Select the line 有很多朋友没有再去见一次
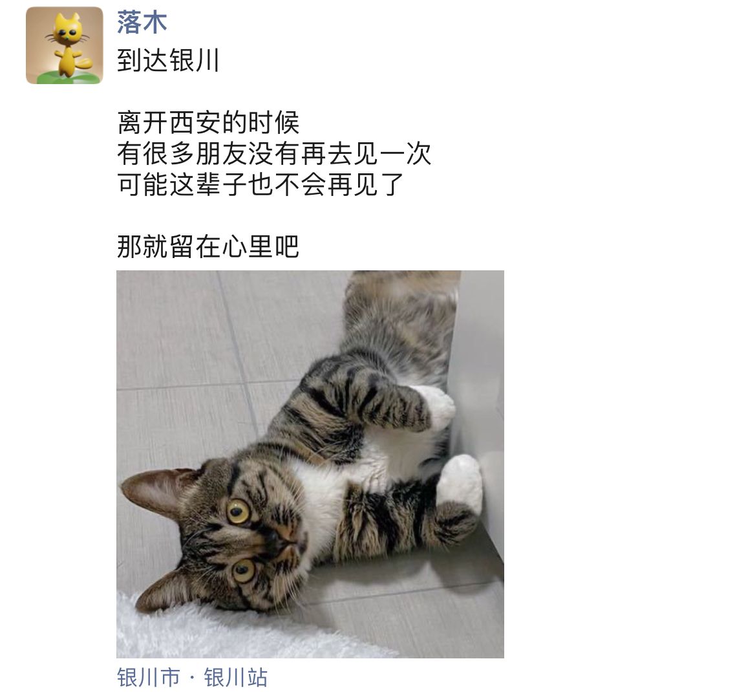735x692 pixels. 273,154
